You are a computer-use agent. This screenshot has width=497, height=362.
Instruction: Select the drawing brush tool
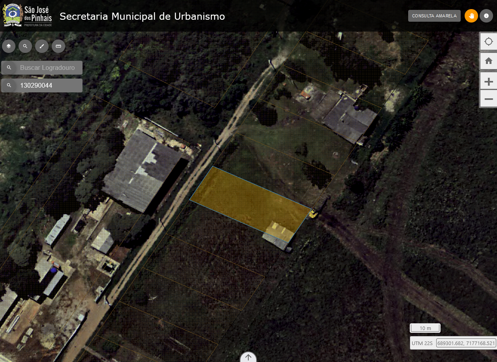42,46
